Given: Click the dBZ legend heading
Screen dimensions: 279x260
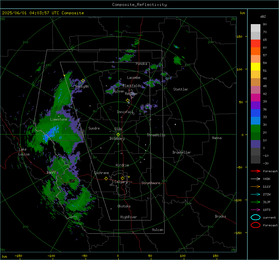Looking at the screenshot, I should (x=263, y=16).
